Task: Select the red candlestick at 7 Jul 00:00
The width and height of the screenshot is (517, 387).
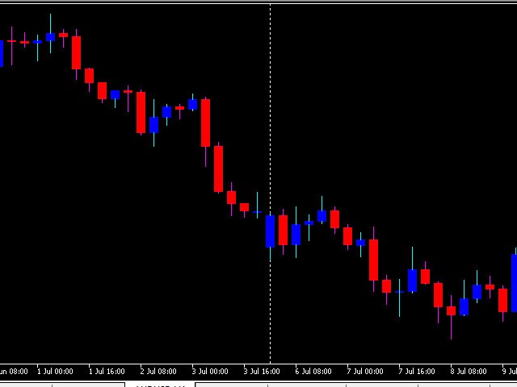Action: coord(347,236)
